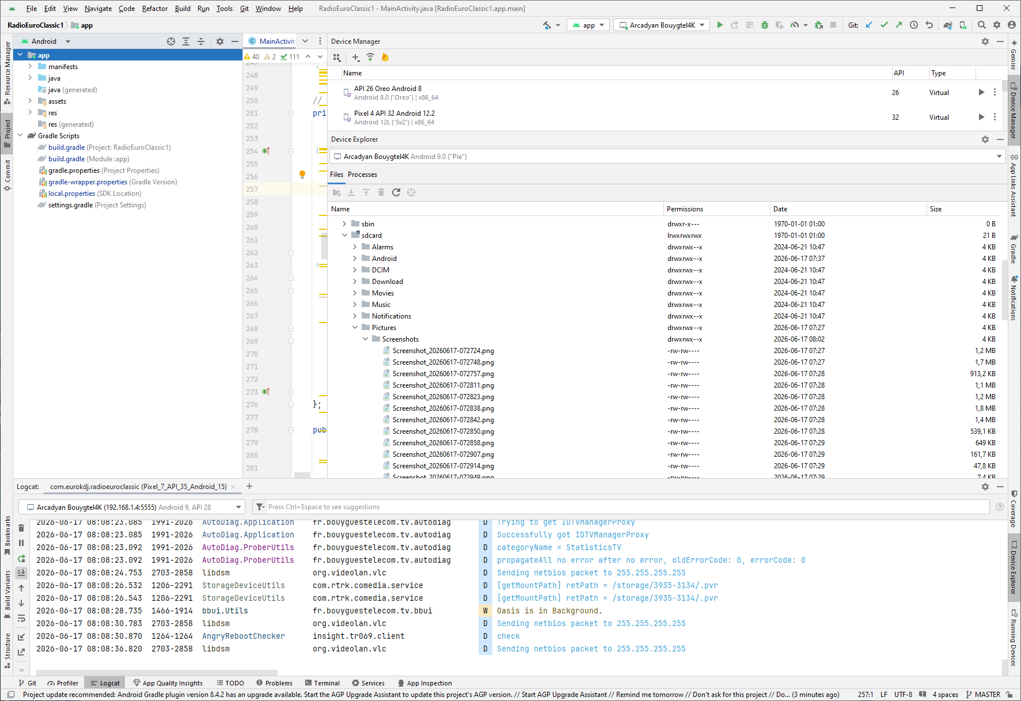Open the Terminal tool window

[322, 683]
